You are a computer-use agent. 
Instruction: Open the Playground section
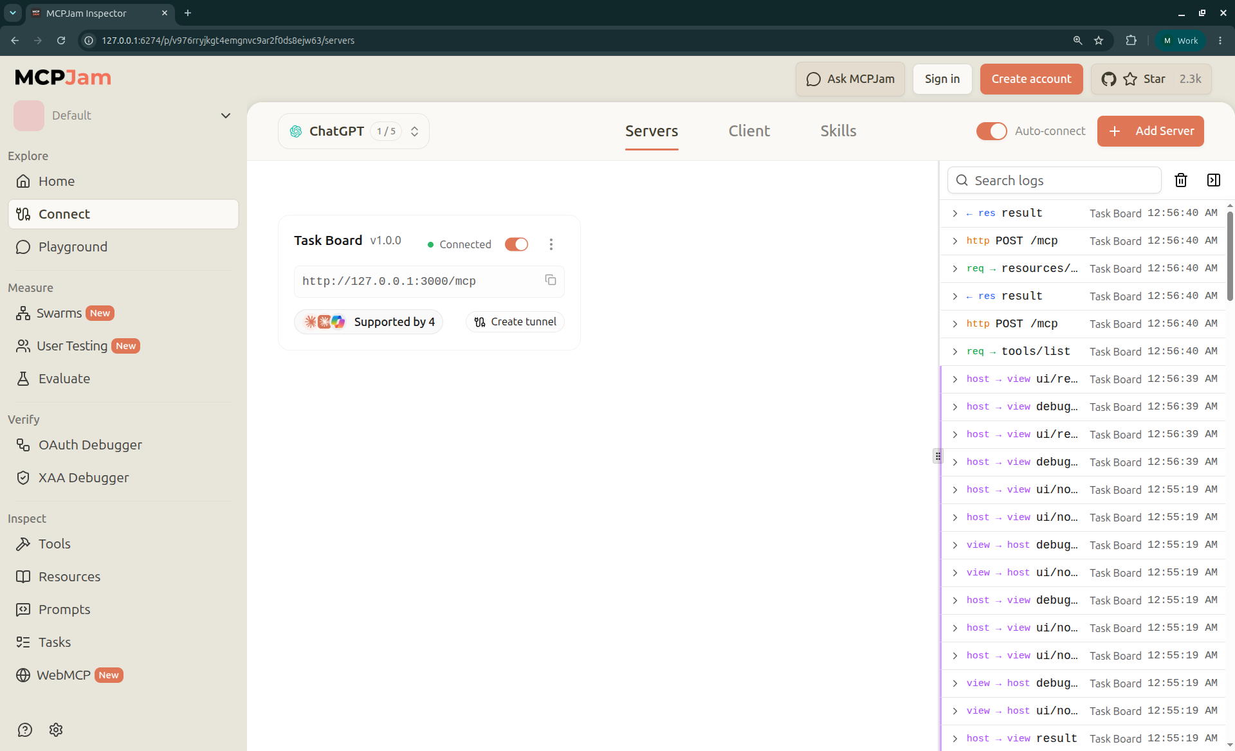tap(123, 247)
